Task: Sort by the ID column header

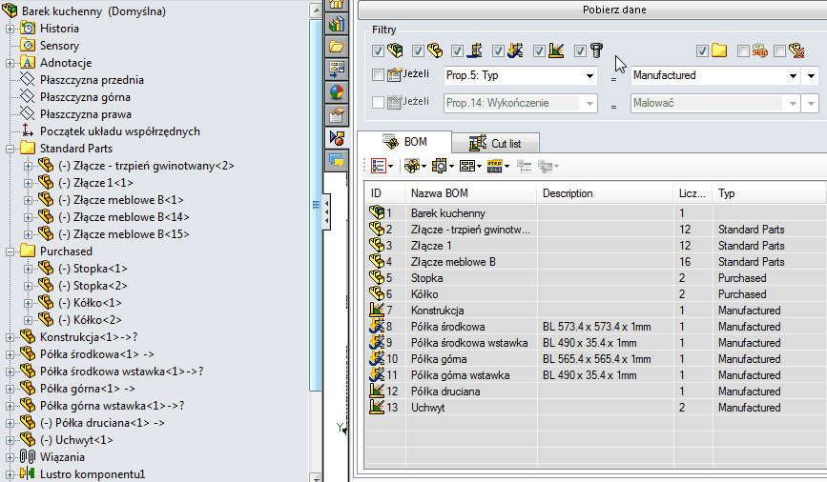Action: click(384, 193)
